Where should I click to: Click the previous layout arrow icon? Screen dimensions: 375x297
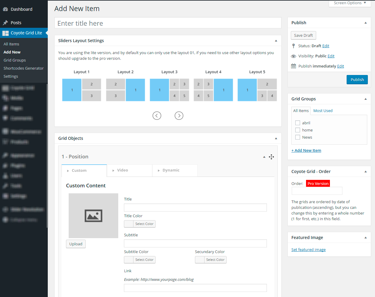157,116
